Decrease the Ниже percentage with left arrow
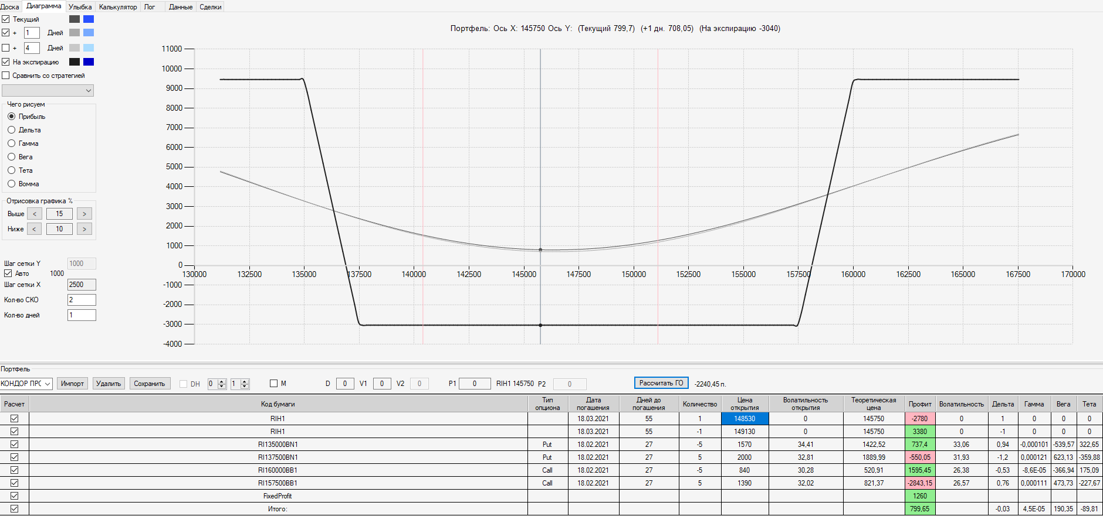This screenshot has height=516, width=1103. click(35, 229)
